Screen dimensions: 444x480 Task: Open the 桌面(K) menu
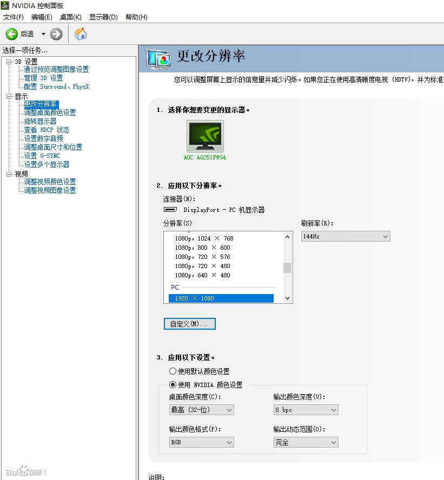click(x=71, y=17)
